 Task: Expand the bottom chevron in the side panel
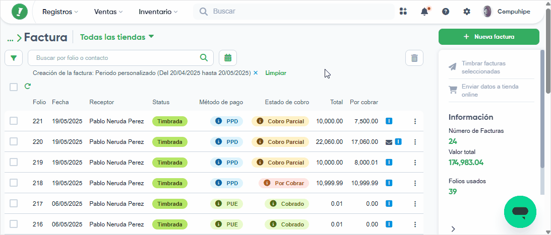453,229
